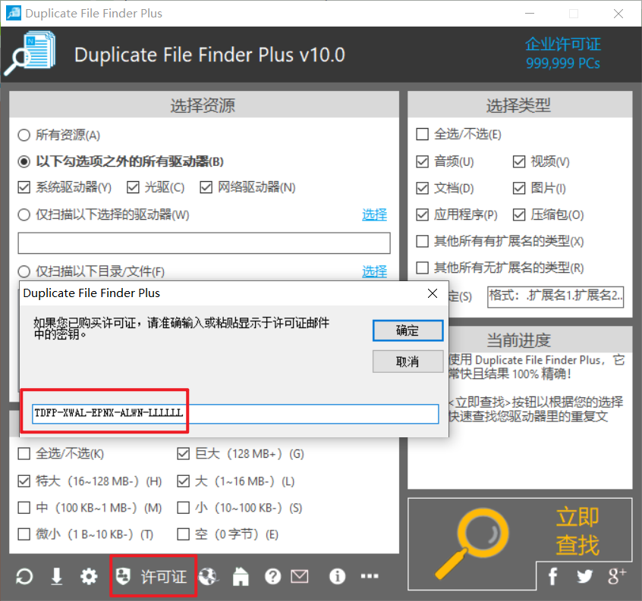This screenshot has height=601, width=642.
Task: Click the download arrow icon
Action: pyautogui.click(x=56, y=577)
